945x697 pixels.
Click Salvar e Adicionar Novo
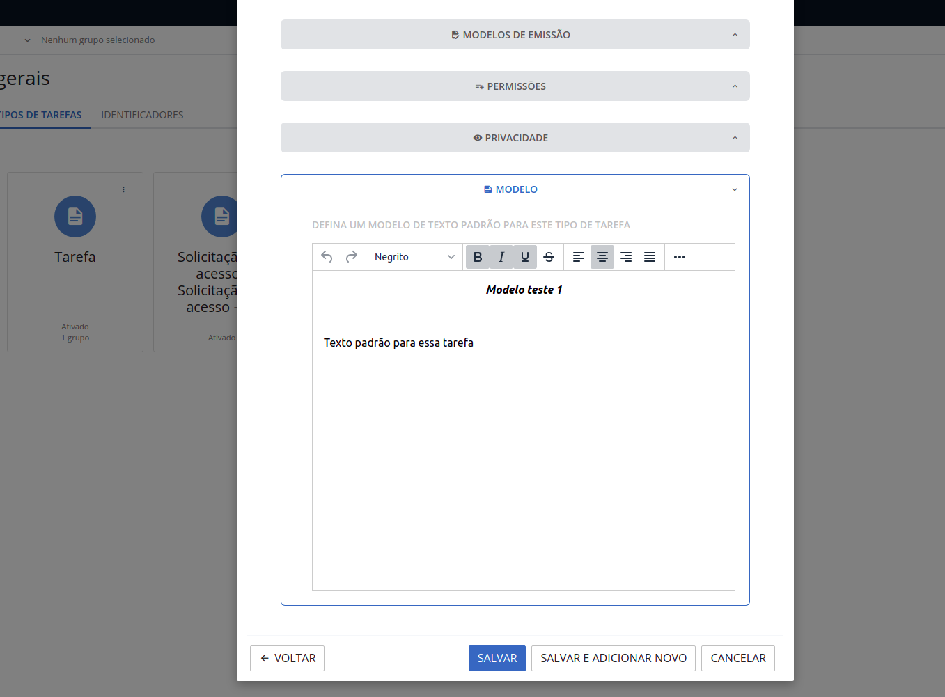pos(613,658)
